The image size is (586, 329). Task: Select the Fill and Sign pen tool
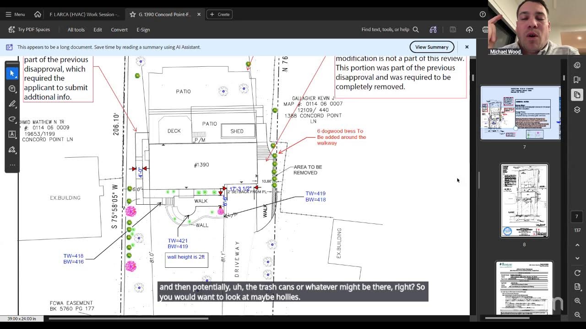tap(12, 150)
